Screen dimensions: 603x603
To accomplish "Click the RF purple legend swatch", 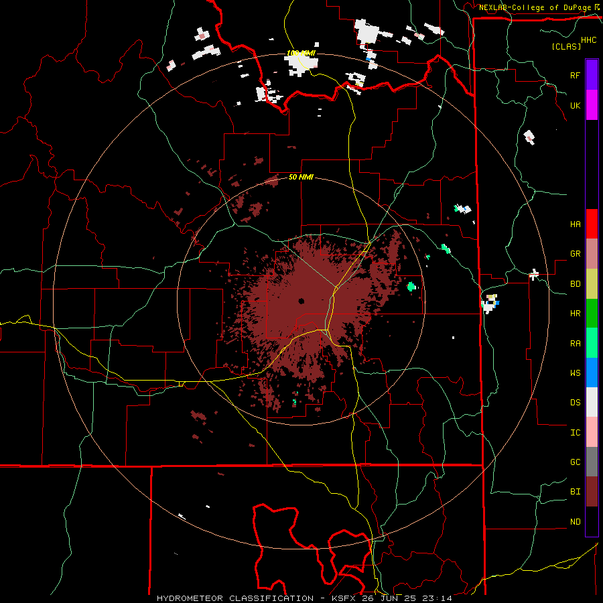I will tap(592, 75).
